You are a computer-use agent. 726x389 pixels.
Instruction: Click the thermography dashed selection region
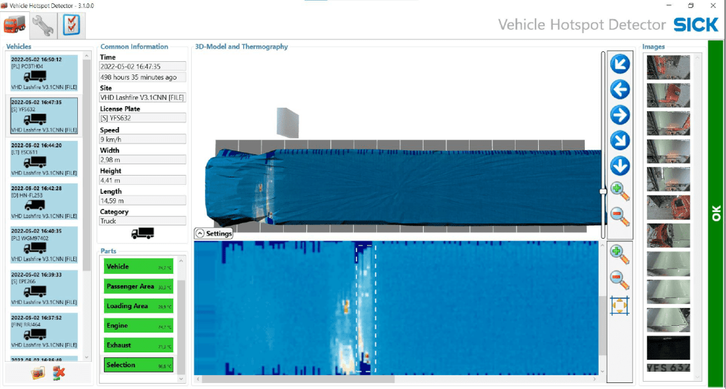366,309
